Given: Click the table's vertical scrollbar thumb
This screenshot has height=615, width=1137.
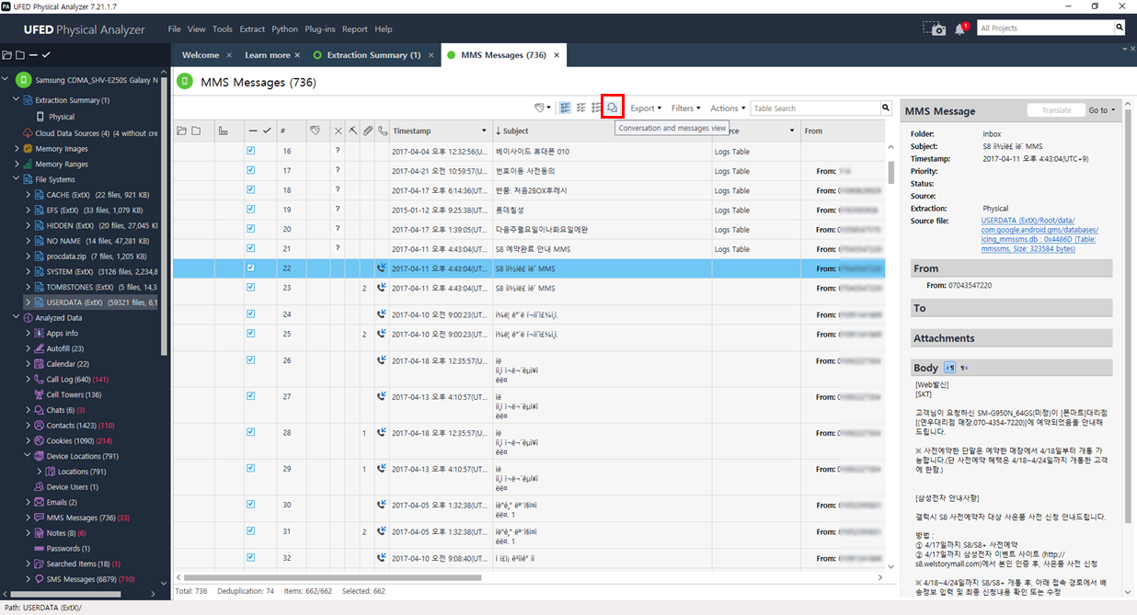Looking at the screenshot, I should [890, 173].
